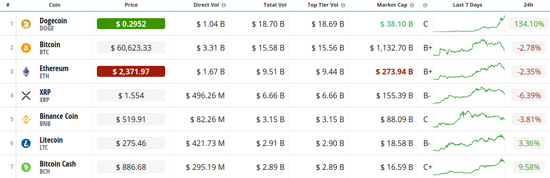The image size is (550, 178).
Task: Click the info icon beside Direct Vol
Action: [x=224, y=5]
